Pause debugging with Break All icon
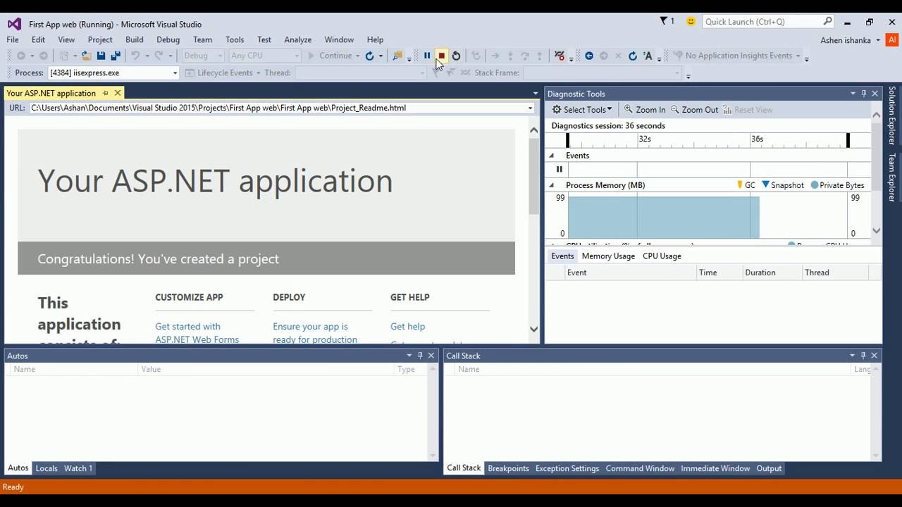Screen dimensions: 902x507 (427, 56)
